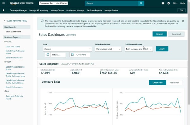The image size is (190, 125).
Task: Switch to Graph view
Action: pos(157,83)
